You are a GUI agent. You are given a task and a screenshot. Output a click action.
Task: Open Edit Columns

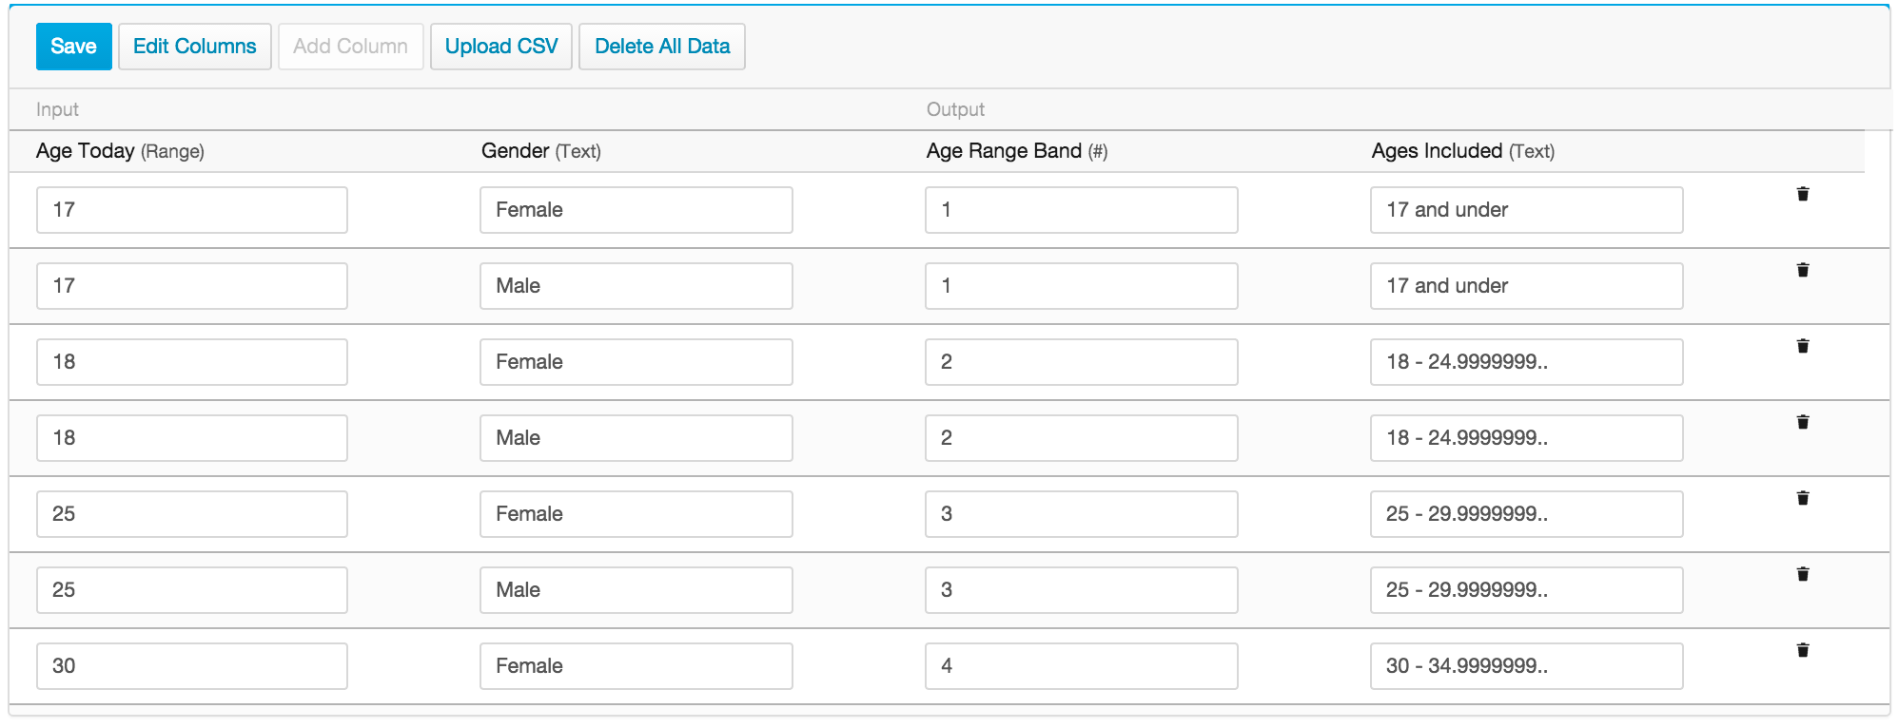(x=195, y=47)
